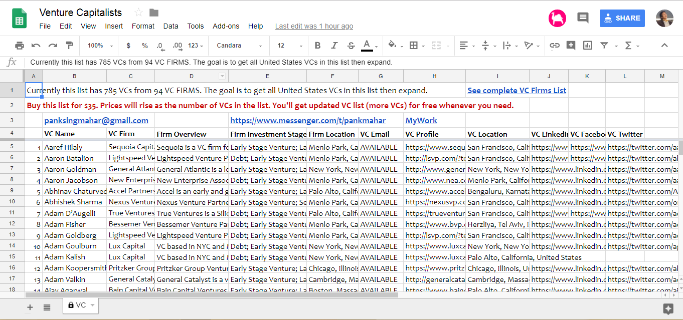
Task: Click the 'See complete VC Firms List' link
Action: point(517,91)
